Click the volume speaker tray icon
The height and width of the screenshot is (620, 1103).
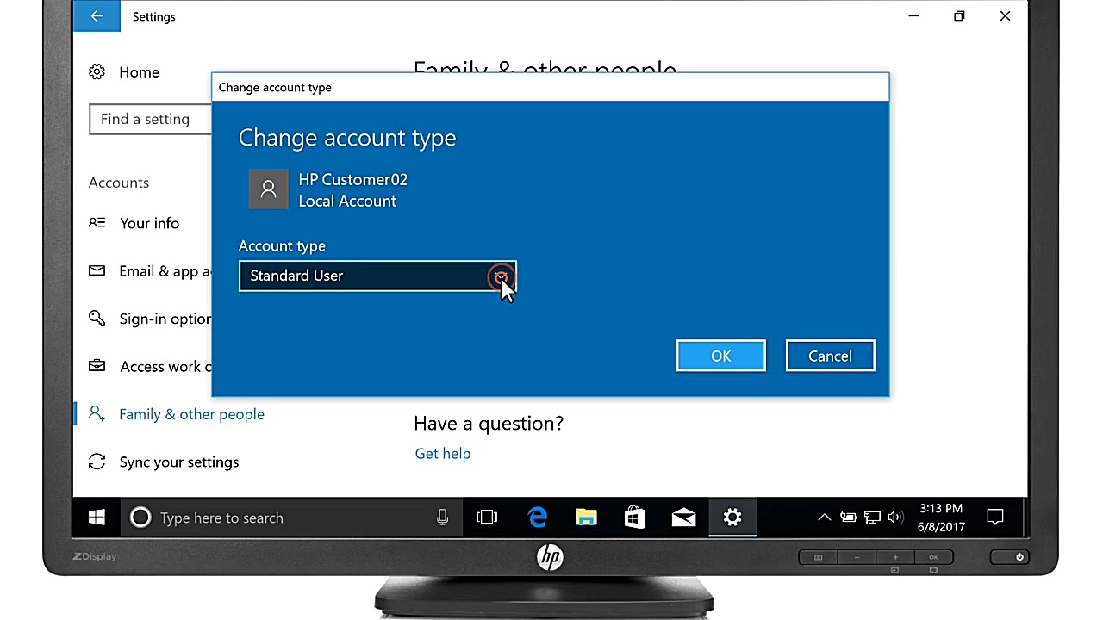tap(895, 518)
